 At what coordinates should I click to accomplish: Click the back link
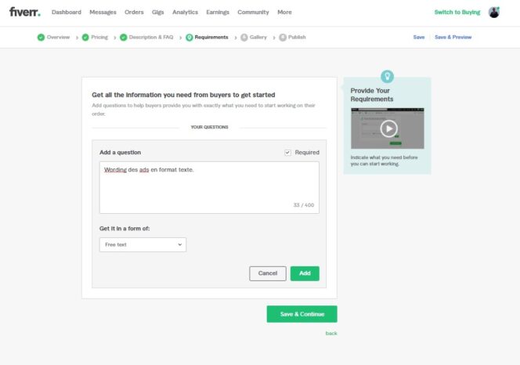331,333
